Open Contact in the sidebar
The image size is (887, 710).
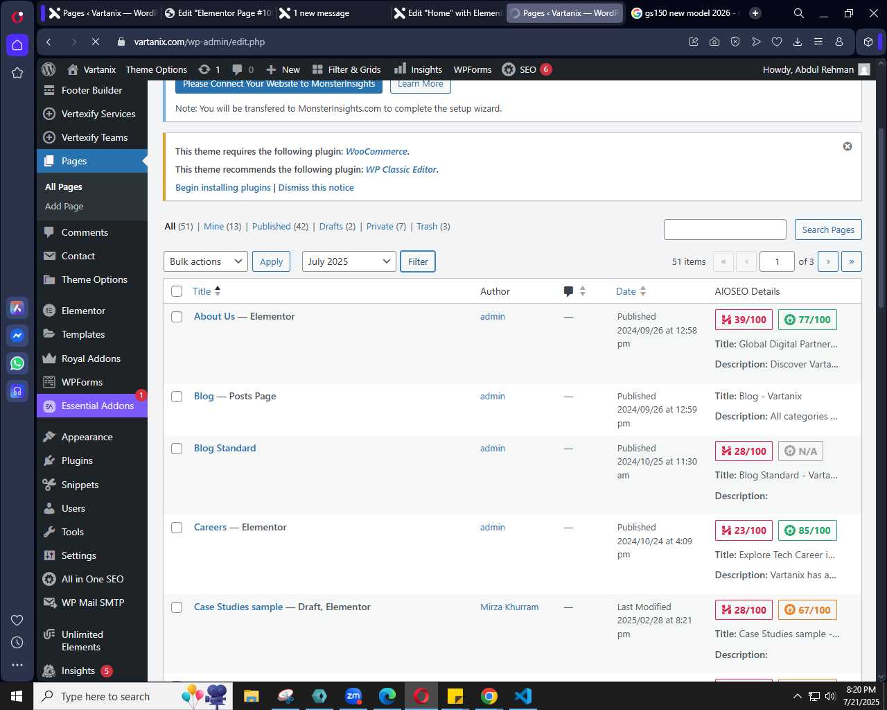click(78, 256)
